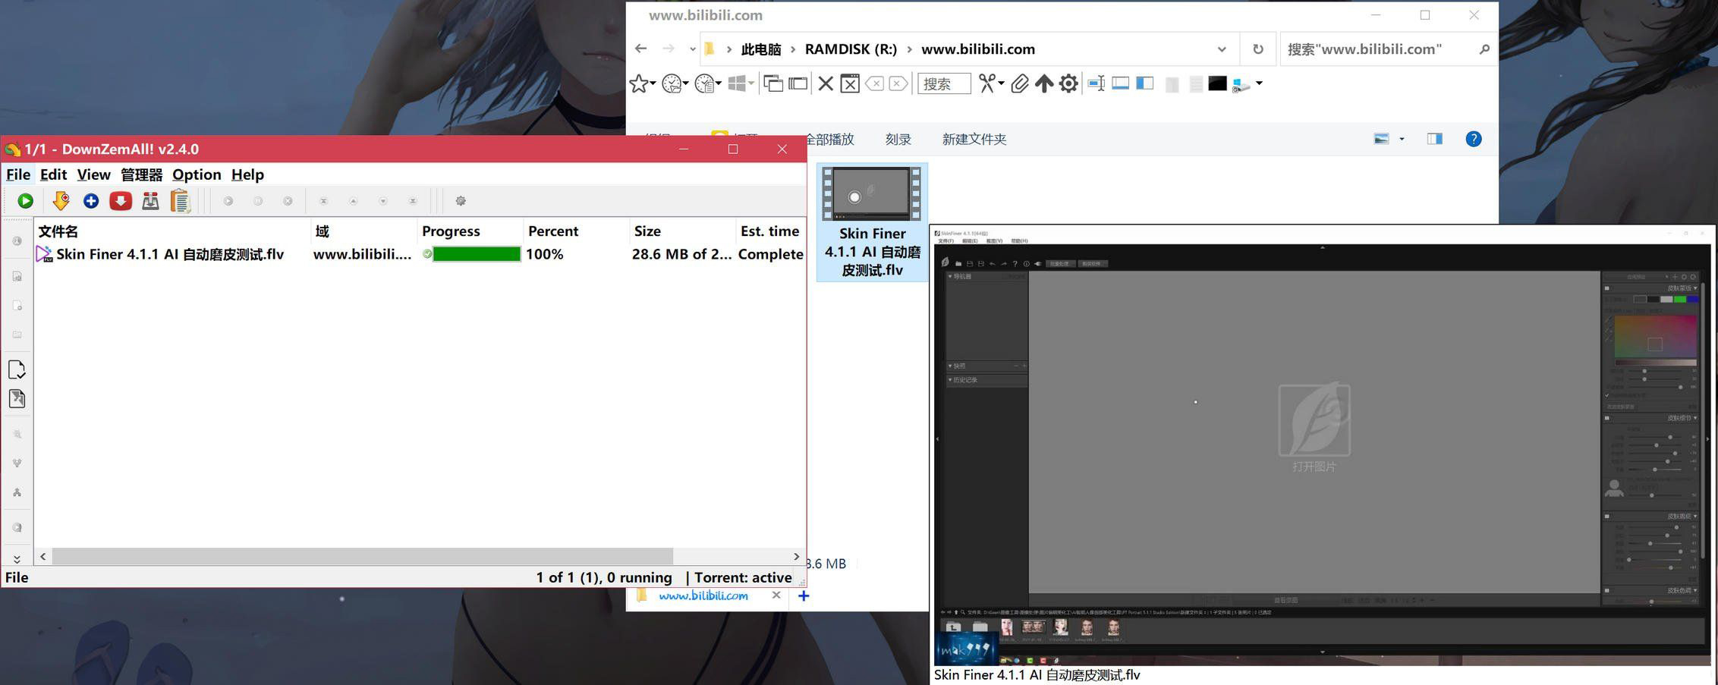
Task: Click the right scroll arrow in DownZemAll list
Action: [x=796, y=556]
